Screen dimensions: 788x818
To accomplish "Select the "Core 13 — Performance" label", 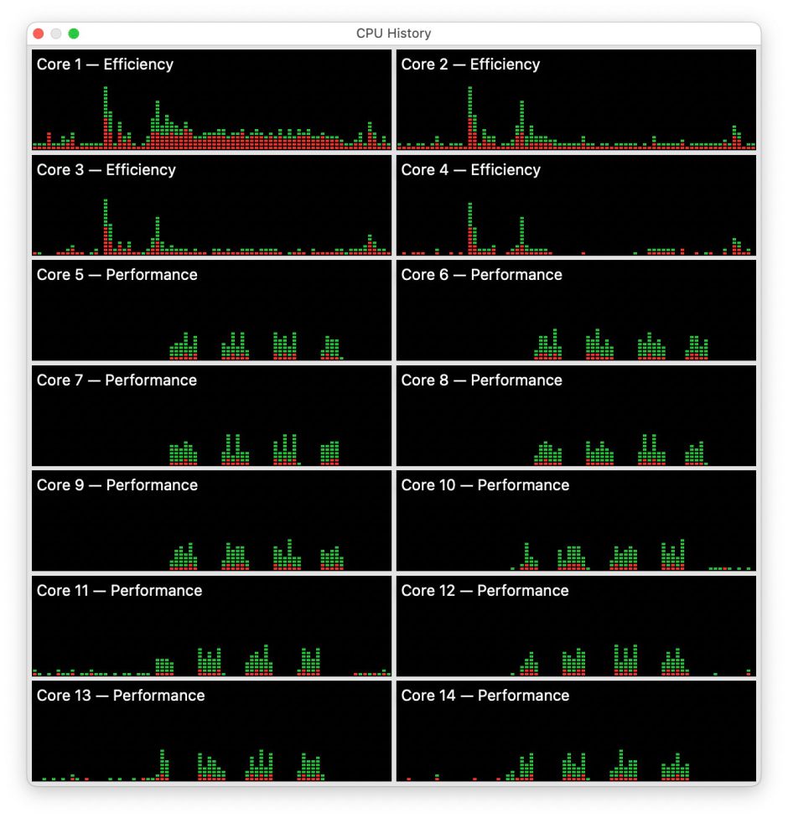I will (121, 695).
